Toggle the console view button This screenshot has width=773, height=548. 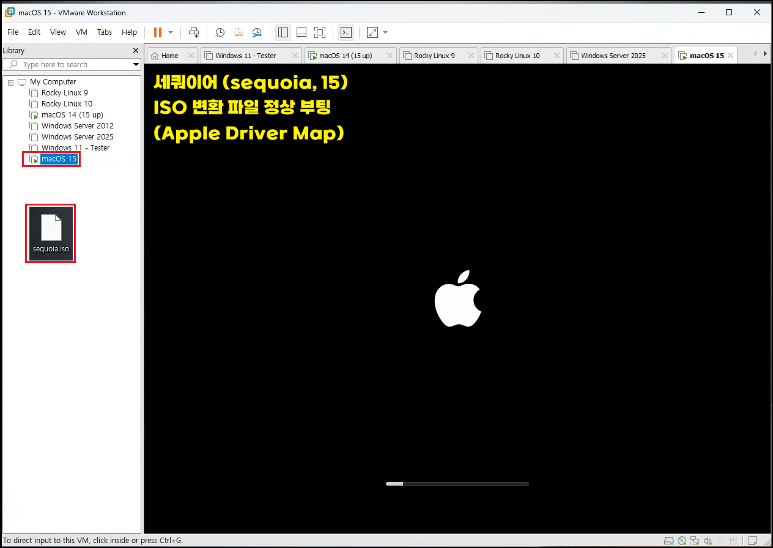point(346,32)
